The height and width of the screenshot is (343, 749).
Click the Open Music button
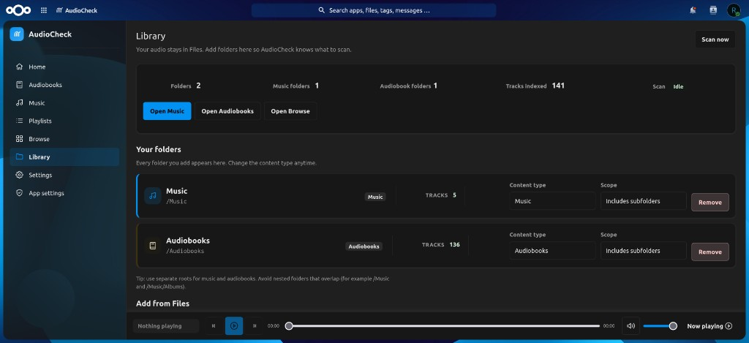168,111
